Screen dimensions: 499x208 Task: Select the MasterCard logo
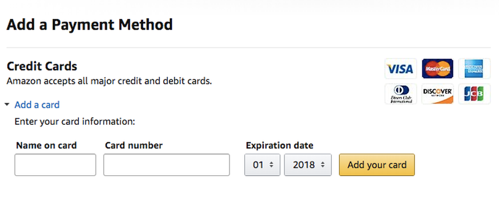pyautogui.click(x=437, y=68)
